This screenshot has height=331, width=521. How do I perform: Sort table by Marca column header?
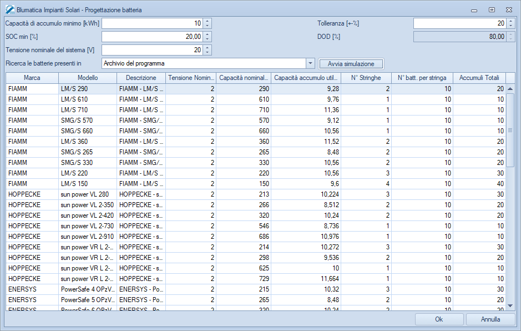pos(32,78)
